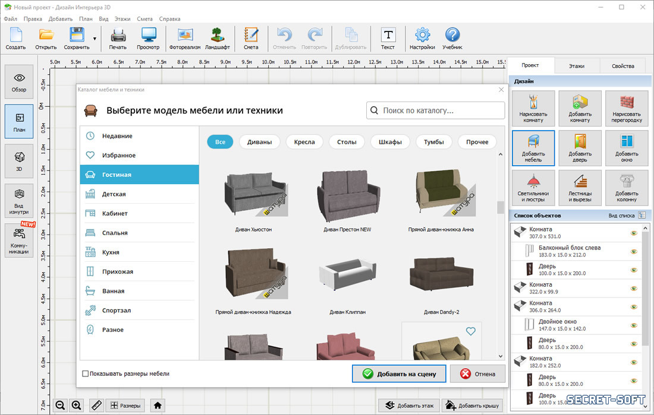Activate the ruler measuring tool
The height and width of the screenshot is (415, 654).
(x=96, y=405)
